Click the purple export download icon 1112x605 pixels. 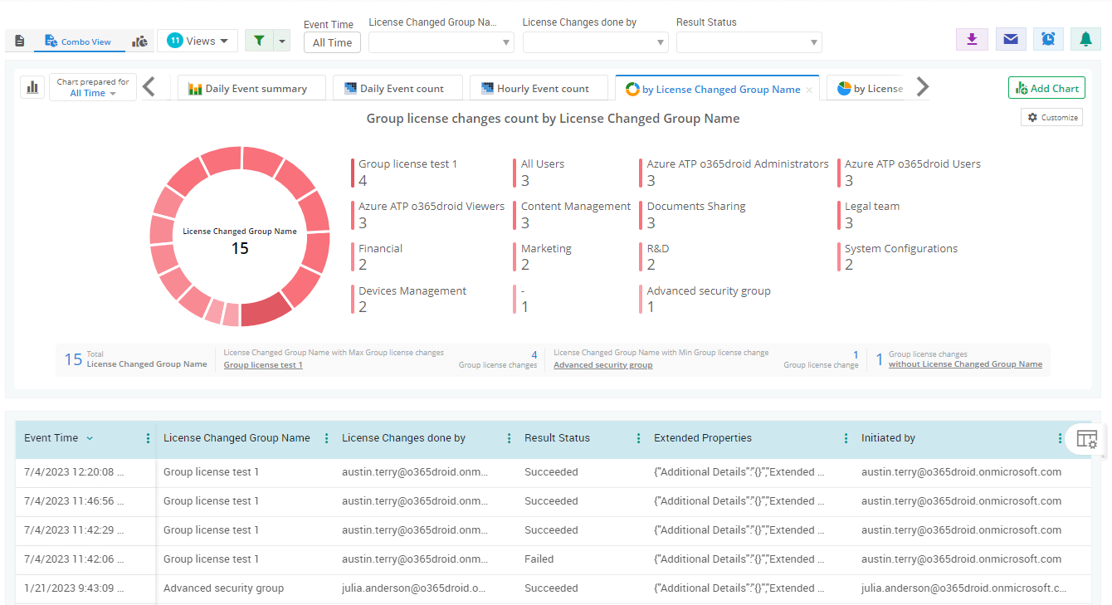pos(972,39)
